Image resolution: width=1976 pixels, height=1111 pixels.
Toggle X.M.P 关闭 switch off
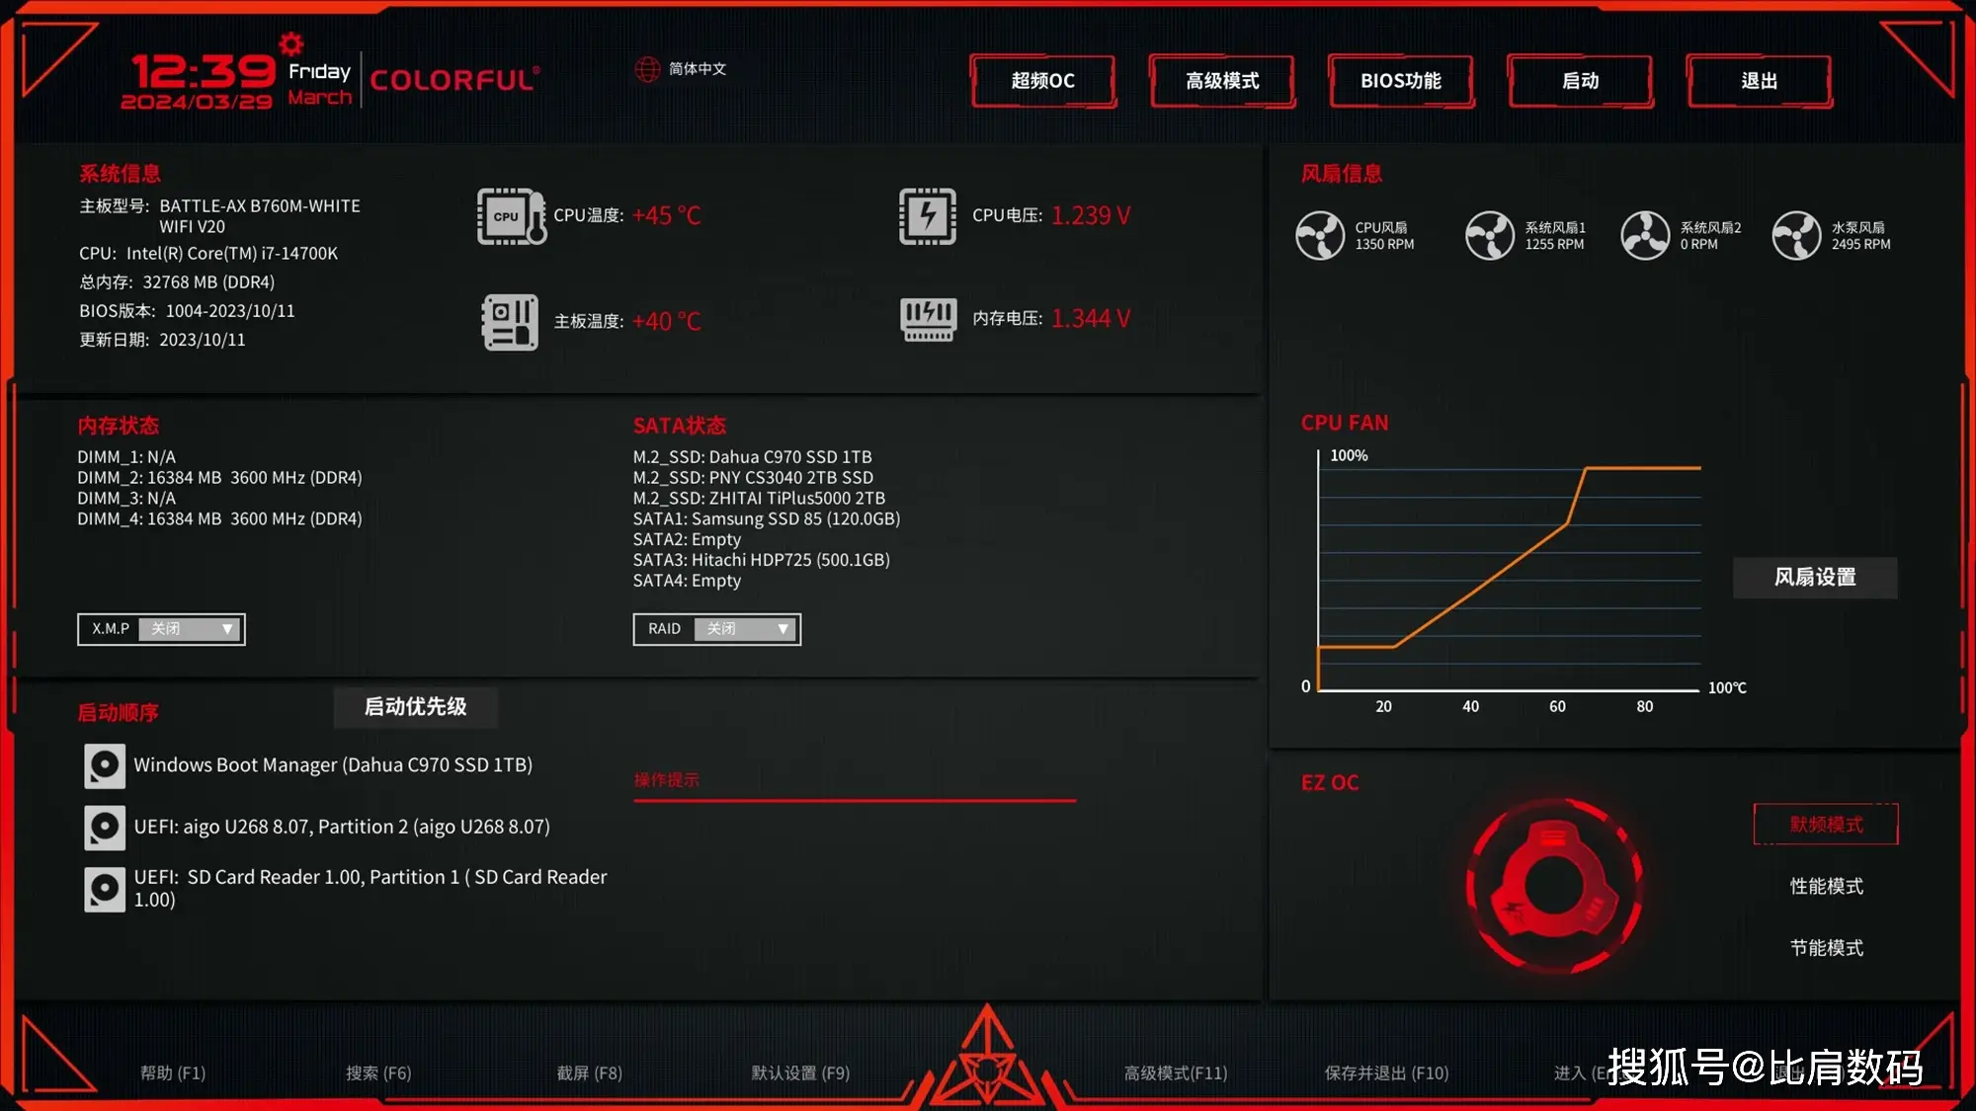pos(190,628)
